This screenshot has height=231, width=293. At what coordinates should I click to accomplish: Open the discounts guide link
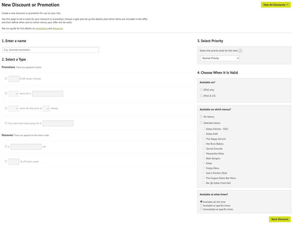point(58,28)
